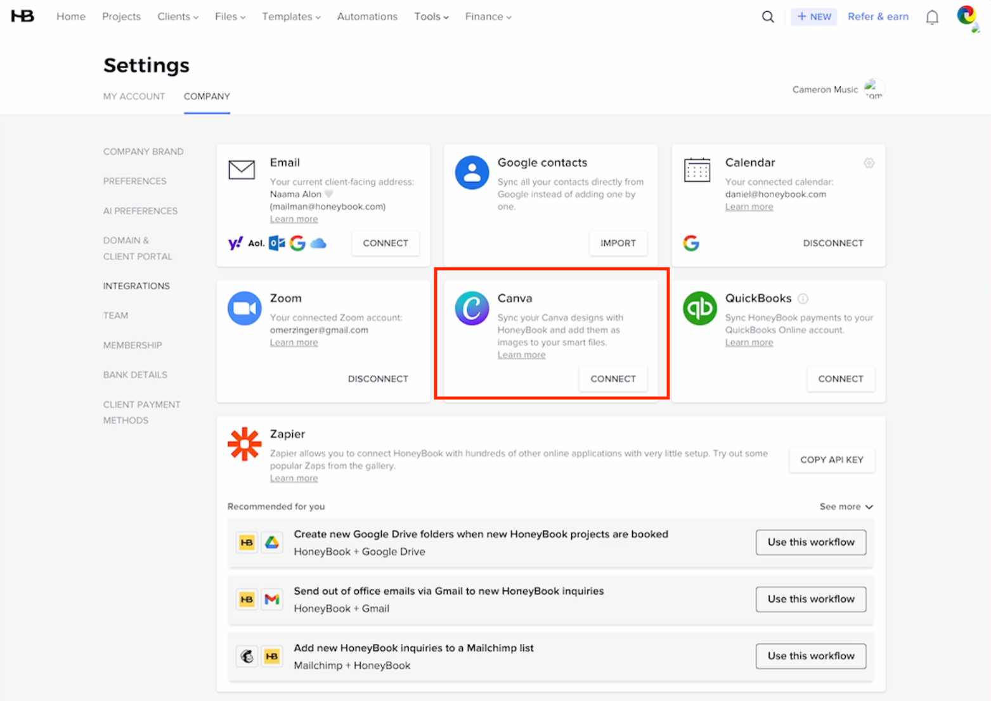Viewport: 991px width, 701px height.
Task: Connect the QuickBooks integration
Action: click(x=841, y=379)
